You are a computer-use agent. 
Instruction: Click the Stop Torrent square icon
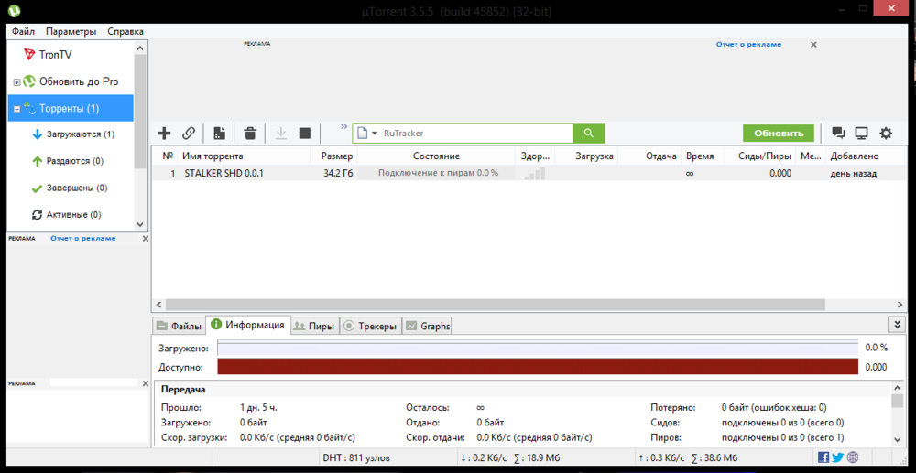point(304,134)
